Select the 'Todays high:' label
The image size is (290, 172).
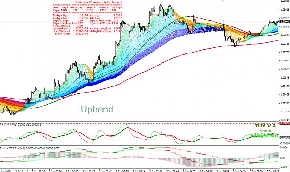point(61,15)
